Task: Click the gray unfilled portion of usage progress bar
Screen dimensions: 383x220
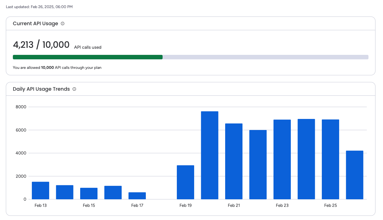Action: click(265, 57)
